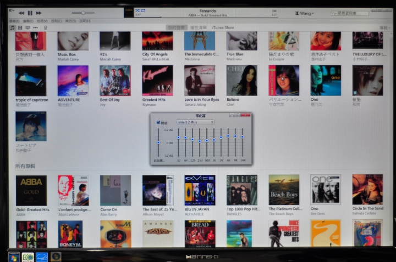Open Circle In The Sand album cover
Viewport: 396px width, 262px height.
367,190
